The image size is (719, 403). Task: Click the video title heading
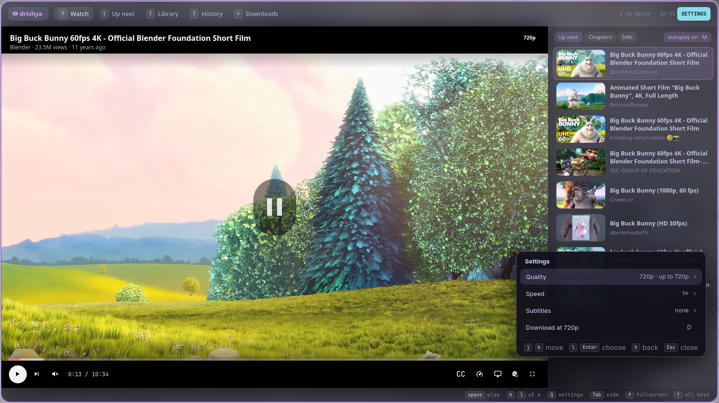click(130, 38)
